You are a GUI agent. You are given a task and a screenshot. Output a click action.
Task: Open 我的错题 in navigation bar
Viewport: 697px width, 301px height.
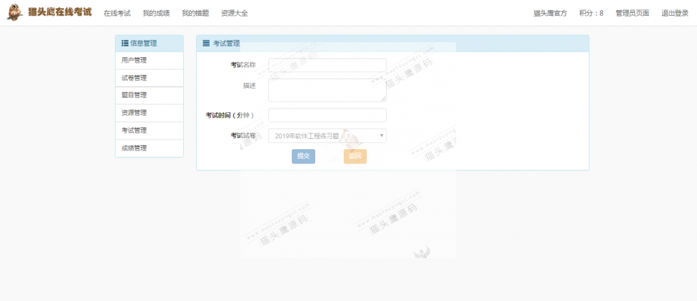tap(195, 13)
